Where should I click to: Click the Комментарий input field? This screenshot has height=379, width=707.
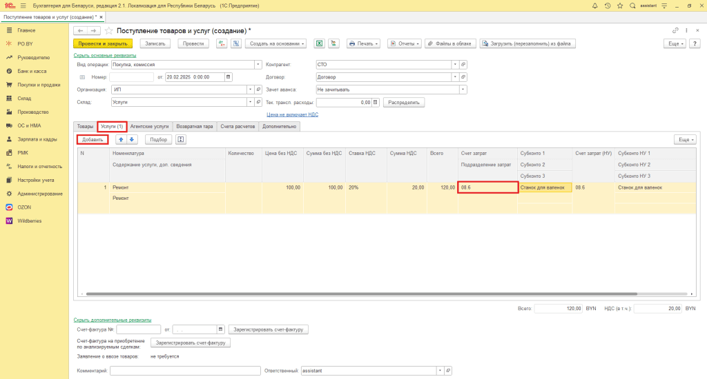185,371
